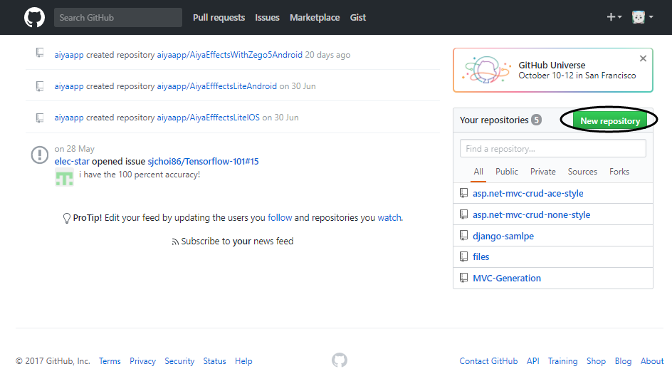Open asp.net-mvc-crud-none-style repository
Image resolution: width=672 pixels, height=374 pixels.
pos(532,215)
